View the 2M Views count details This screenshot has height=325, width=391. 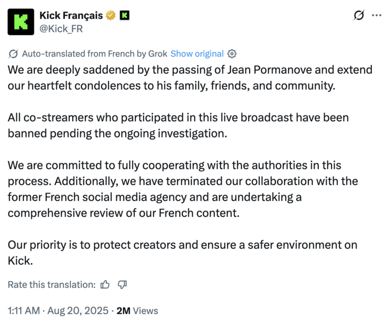[138, 311]
